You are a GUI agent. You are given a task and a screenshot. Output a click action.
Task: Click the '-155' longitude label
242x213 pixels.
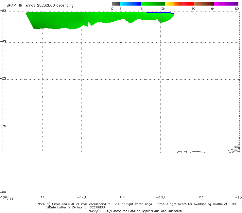click(x=200, y=197)
